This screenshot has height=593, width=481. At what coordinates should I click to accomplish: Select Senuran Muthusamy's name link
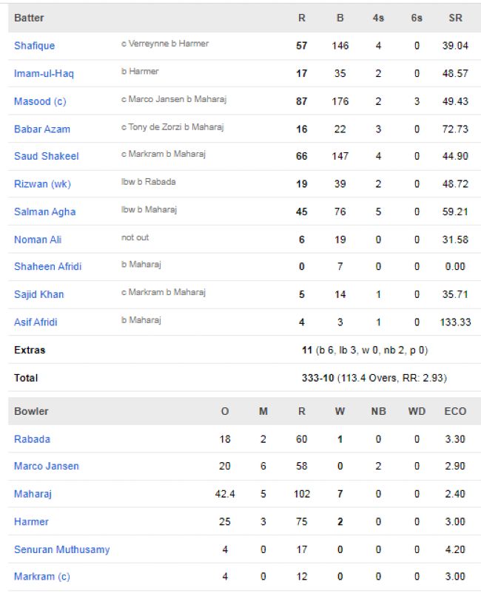coord(61,549)
